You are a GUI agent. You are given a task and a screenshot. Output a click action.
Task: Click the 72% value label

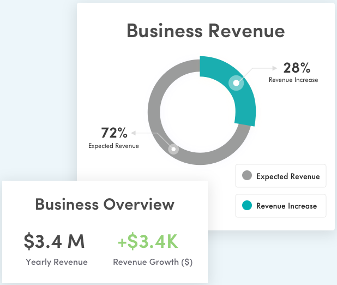pos(114,133)
